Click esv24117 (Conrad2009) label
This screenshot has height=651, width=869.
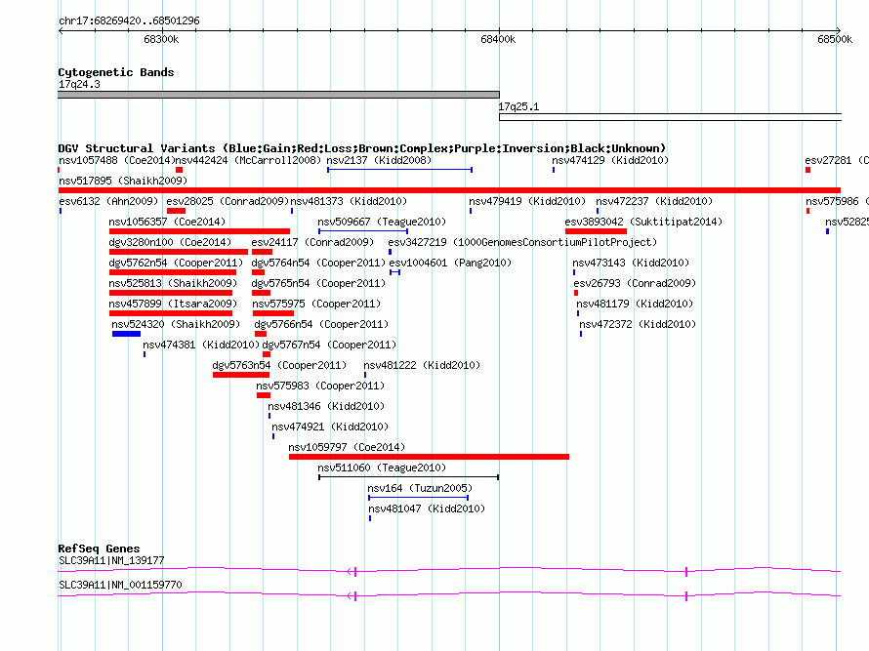[x=312, y=242]
